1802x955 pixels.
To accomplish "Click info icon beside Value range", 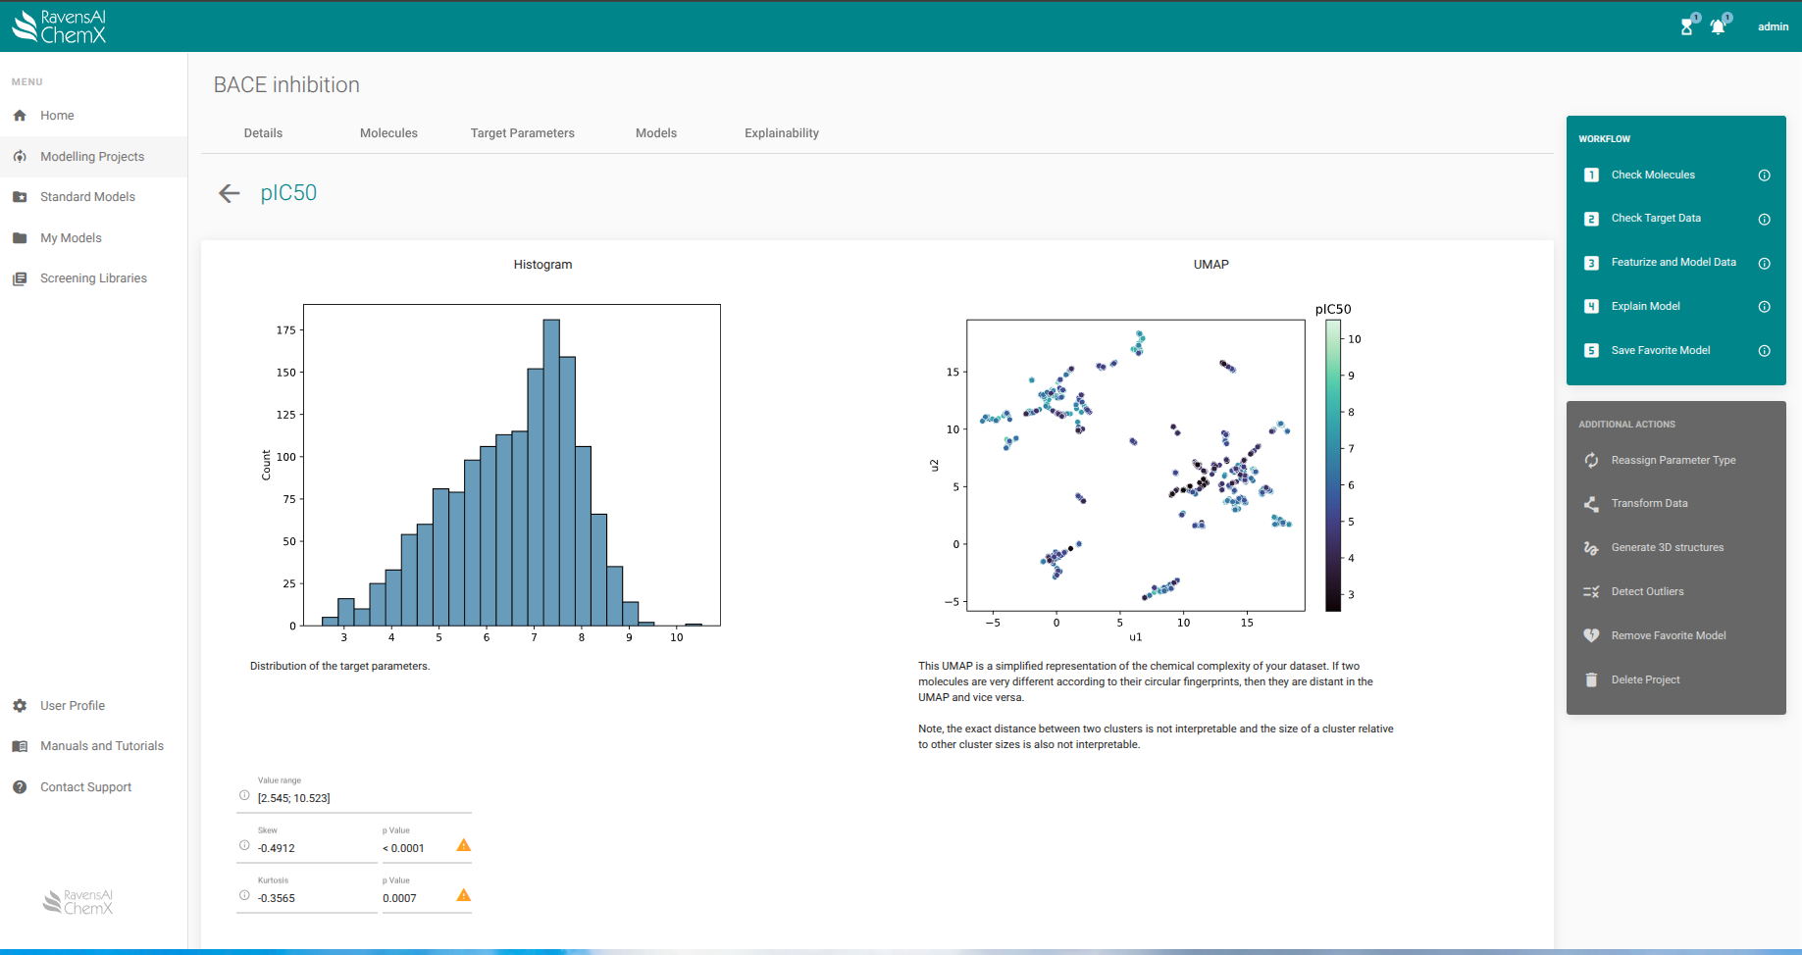I will point(244,795).
